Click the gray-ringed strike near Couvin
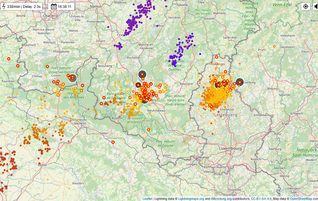318x201 pixels. click(73, 78)
